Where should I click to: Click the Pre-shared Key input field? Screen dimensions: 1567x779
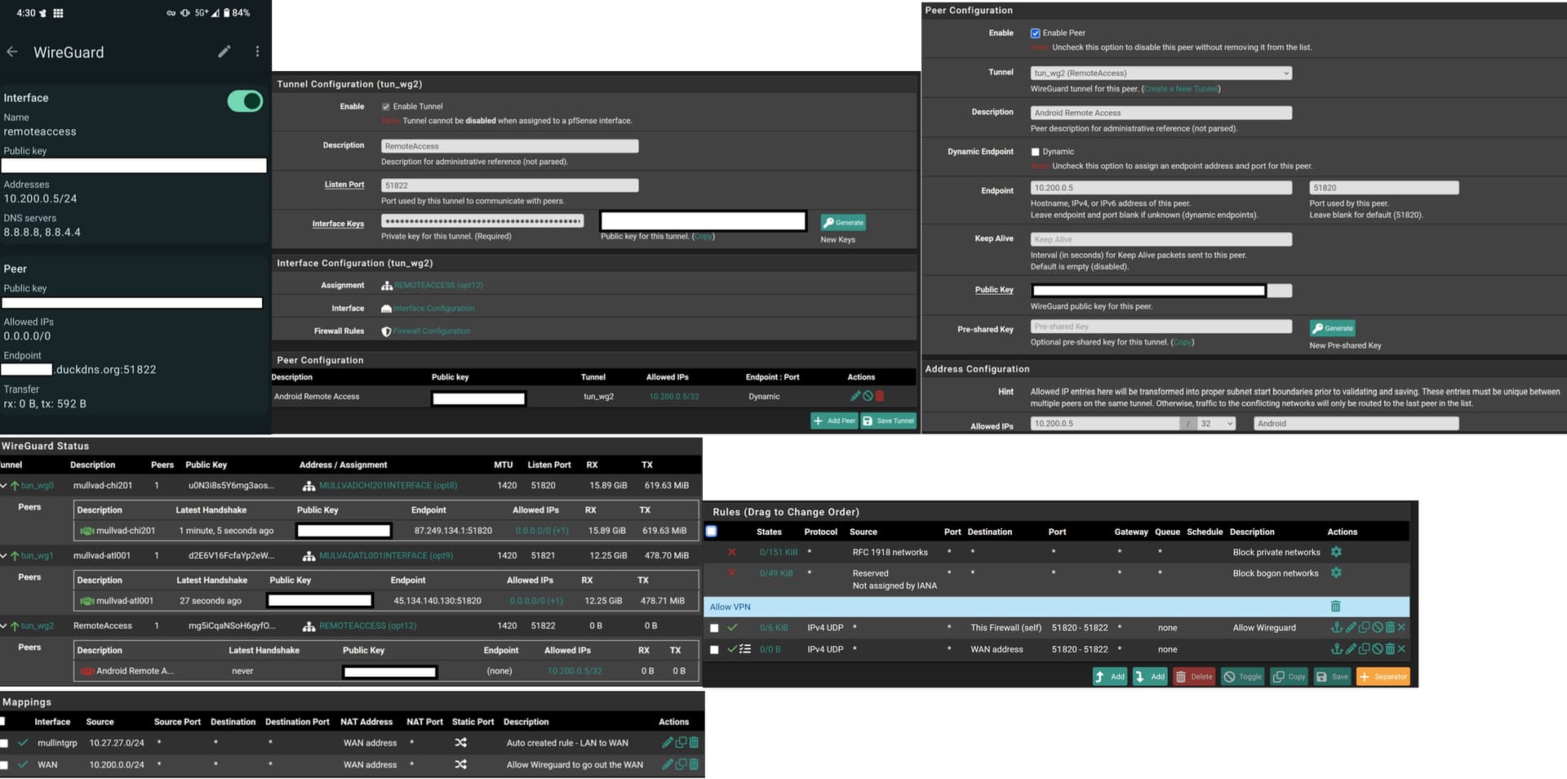1161,327
